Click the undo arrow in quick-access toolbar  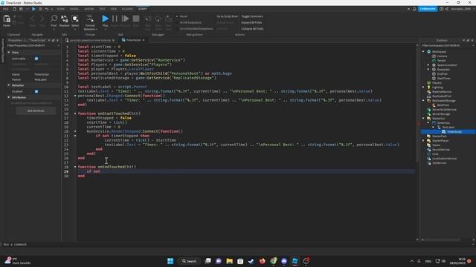click(x=47, y=9)
